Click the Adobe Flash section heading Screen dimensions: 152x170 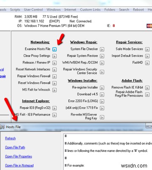(132, 81)
